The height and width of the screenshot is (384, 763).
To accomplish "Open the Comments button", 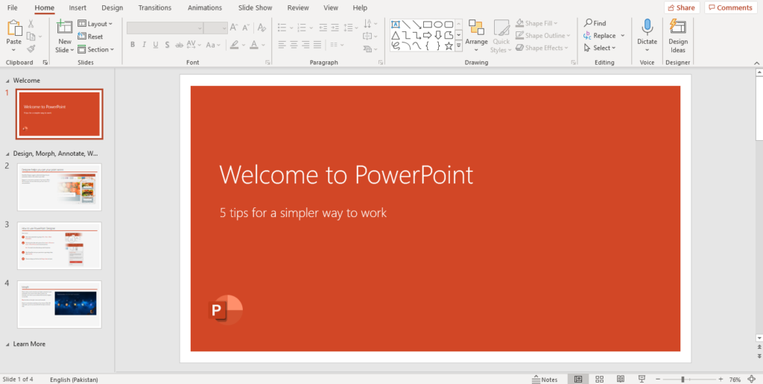I will (x=729, y=7).
